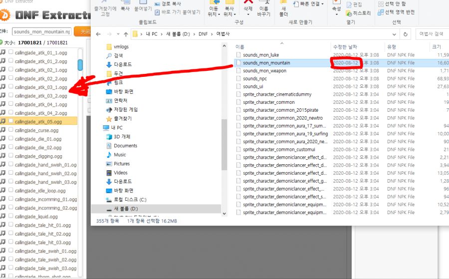The height and width of the screenshot is (279, 449).
Task: Click the 히스토리 button in ribbon
Action: point(359,13)
